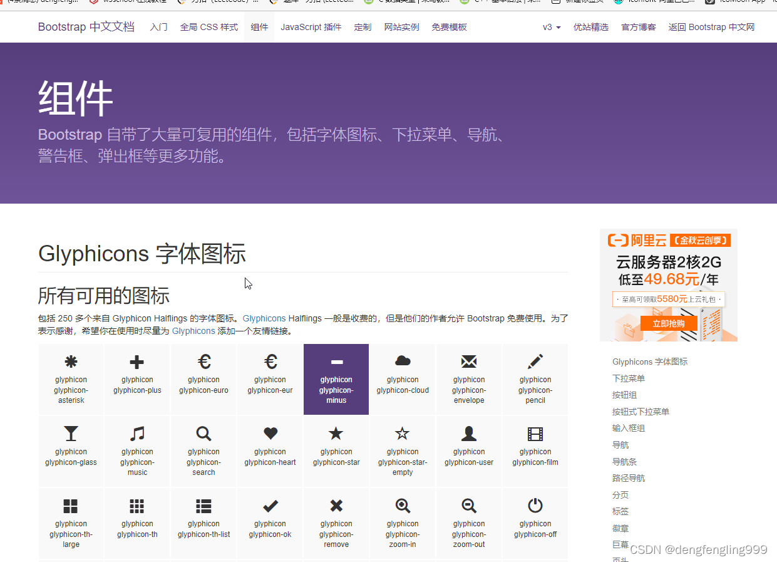Click 返回 Bootstrap 中文网 link
The width and height of the screenshot is (777, 562).
[711, 27]
